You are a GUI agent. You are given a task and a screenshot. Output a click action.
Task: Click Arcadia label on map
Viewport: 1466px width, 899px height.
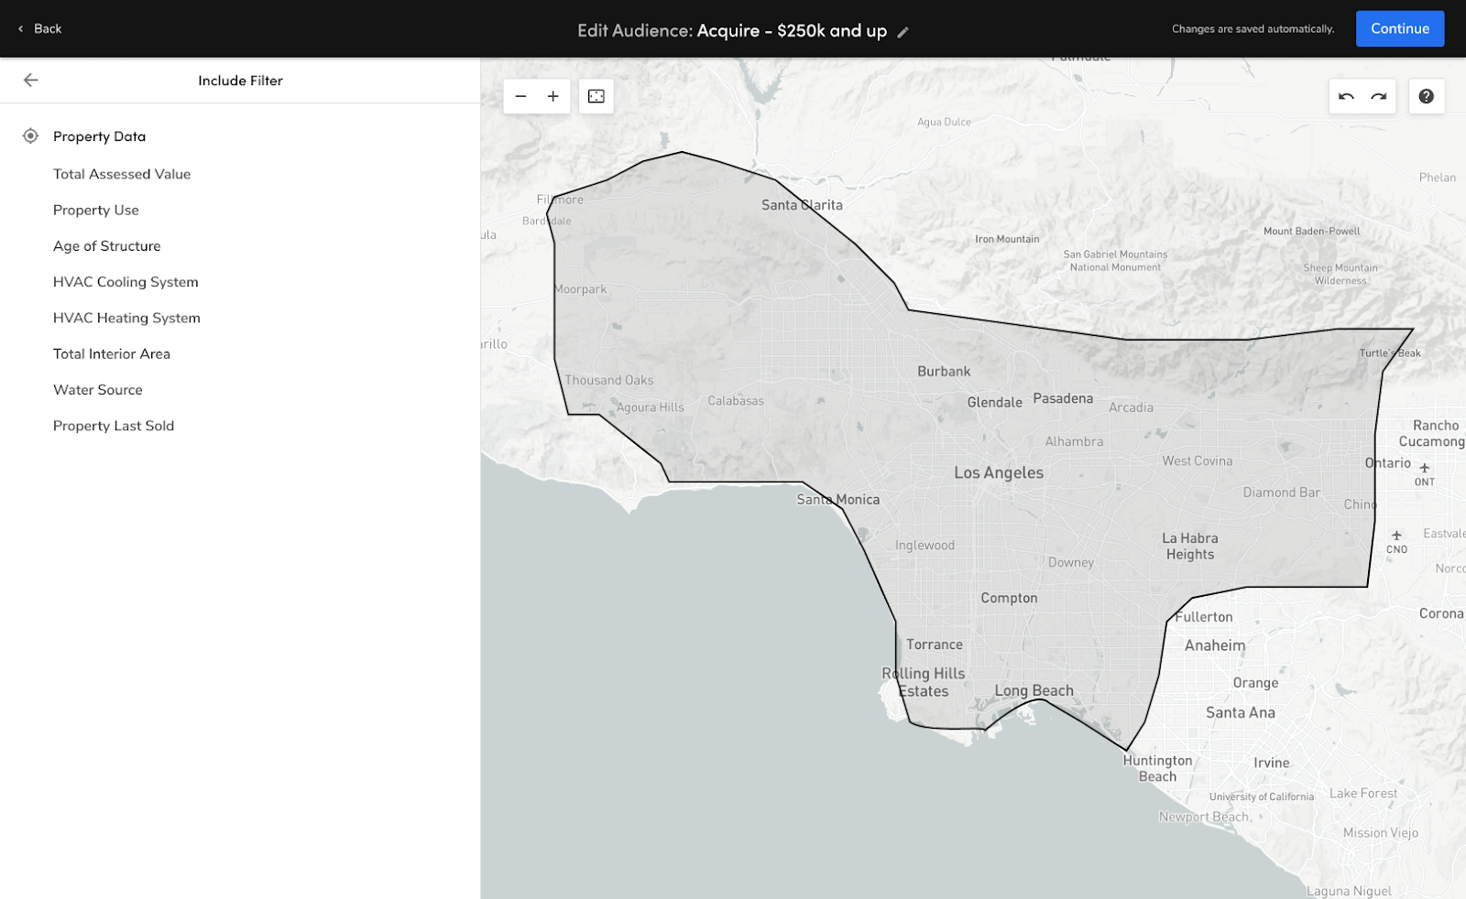point(1131,407)
